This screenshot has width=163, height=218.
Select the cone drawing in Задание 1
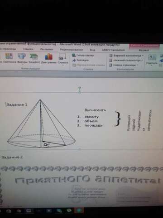click(42, 124)
